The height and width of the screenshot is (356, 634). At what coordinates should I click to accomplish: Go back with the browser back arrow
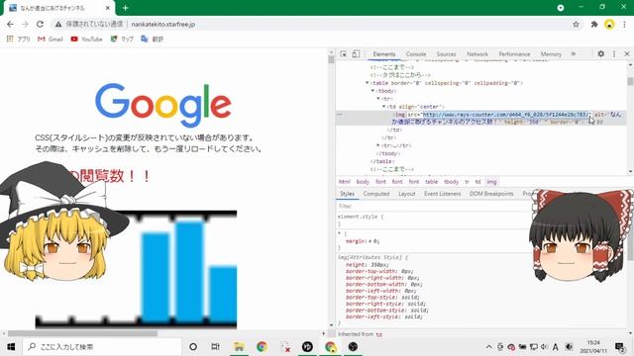pos(10,24)
